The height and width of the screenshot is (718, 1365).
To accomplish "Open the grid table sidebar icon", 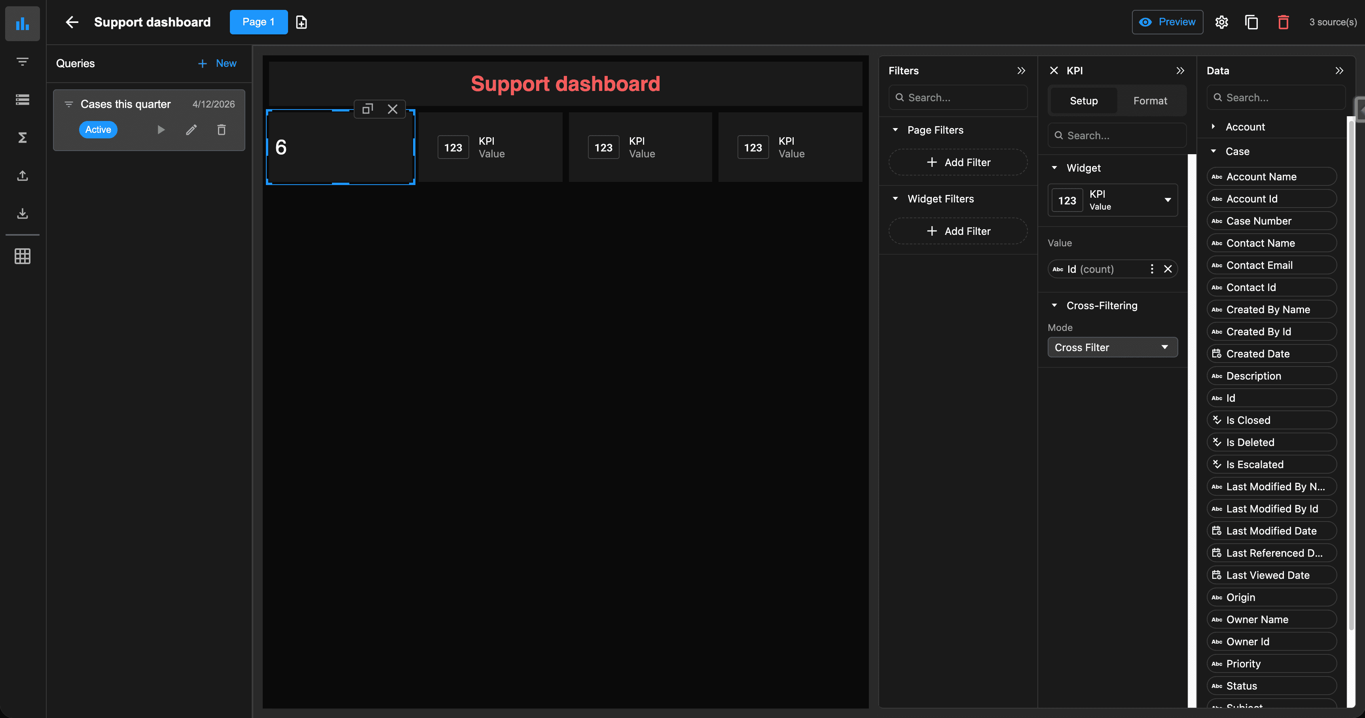I will pyautogui.click(x=22, y=256).
